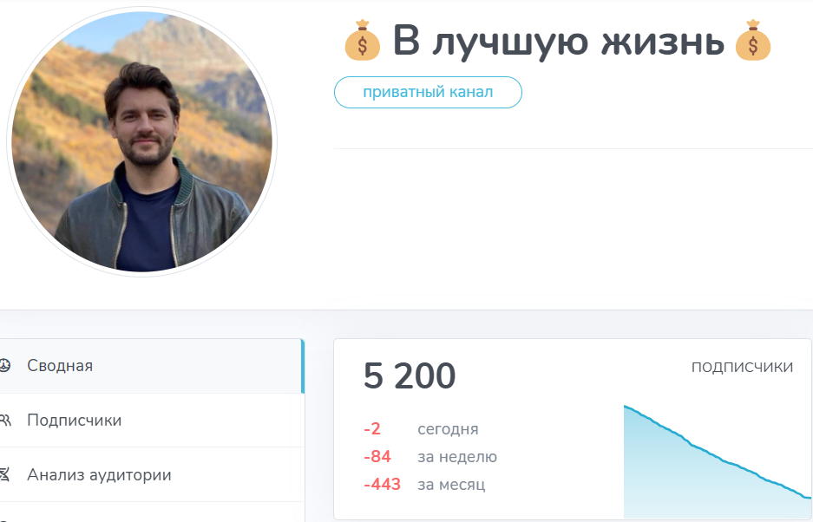This screenshot has width=813, height=522.
Task: Open the channel's profile photo
Action: tap(142, 142)
